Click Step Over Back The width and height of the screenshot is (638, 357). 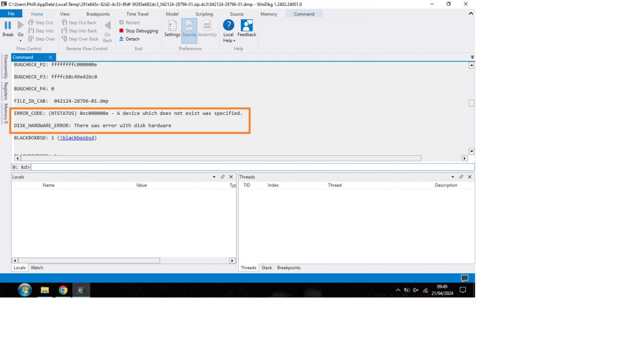pos(80,39)
